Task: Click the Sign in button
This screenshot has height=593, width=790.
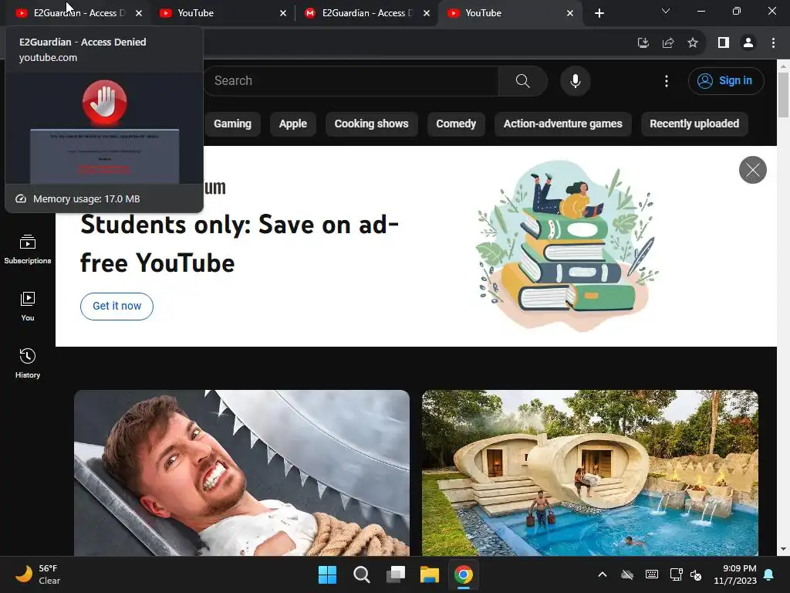Action: (725, 80)
